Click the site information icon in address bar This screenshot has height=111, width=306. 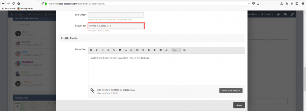[x=42, y=3]
